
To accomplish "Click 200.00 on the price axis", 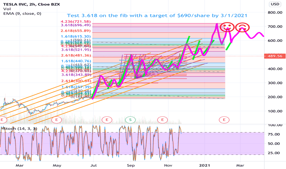I will pos(275,97).
